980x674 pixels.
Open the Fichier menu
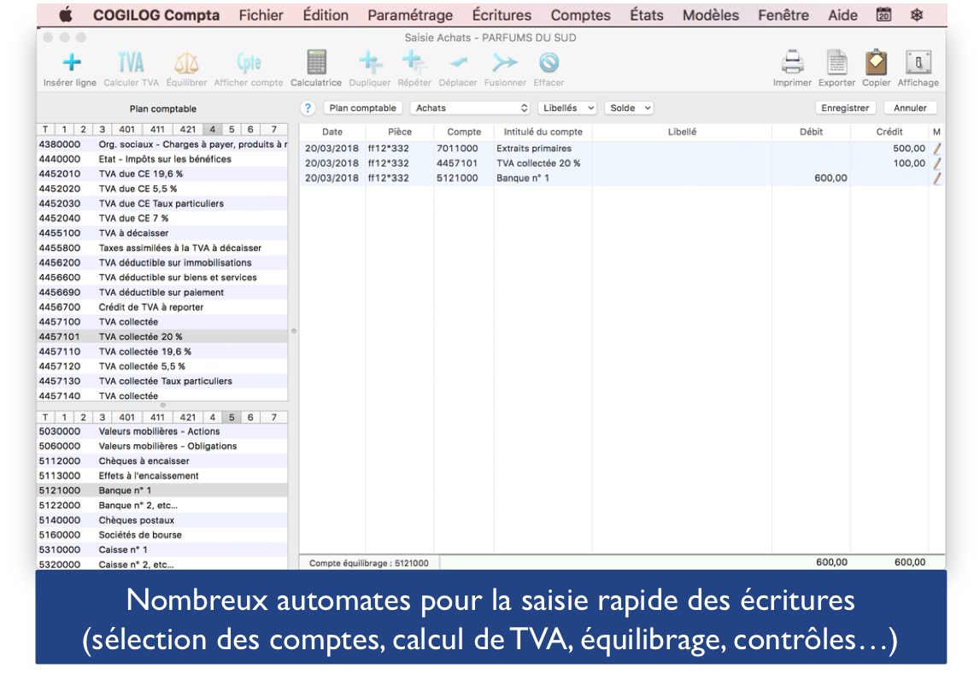coord(261,15)
